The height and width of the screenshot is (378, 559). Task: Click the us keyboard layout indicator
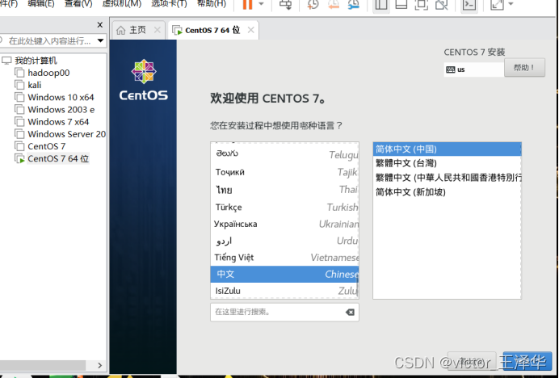point(473,69)
